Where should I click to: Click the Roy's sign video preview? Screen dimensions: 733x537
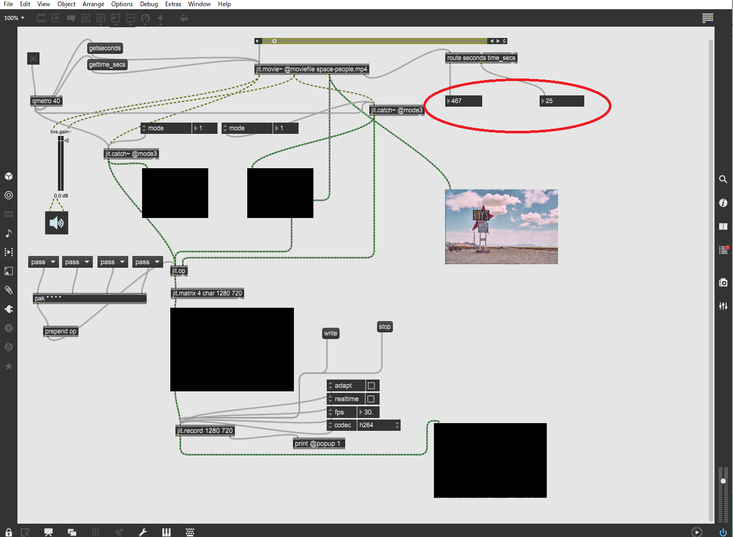[x=501, y=227]
